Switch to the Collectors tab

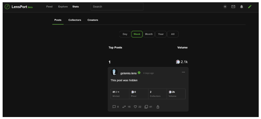click(x=75, y=20)
